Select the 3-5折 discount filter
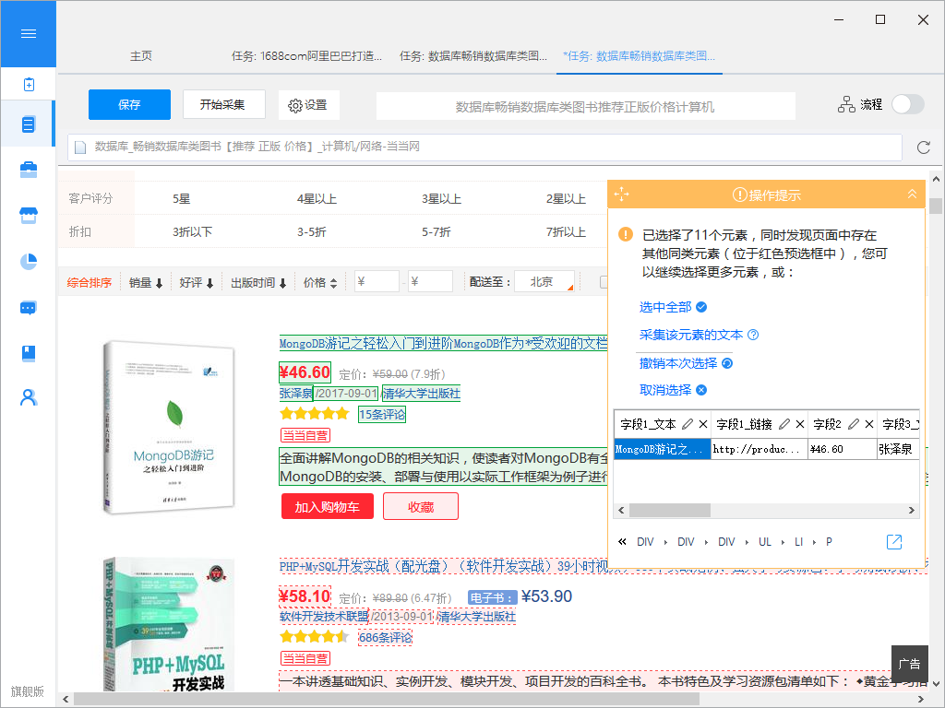 tap(312, 231)
